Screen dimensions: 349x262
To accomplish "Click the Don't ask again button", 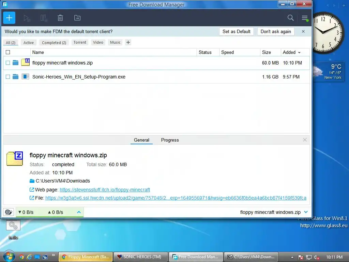I will tap(276, 31).
